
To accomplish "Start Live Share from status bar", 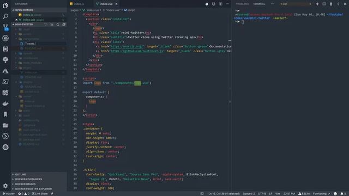I will pyautogui.click(x=40, y=194).
